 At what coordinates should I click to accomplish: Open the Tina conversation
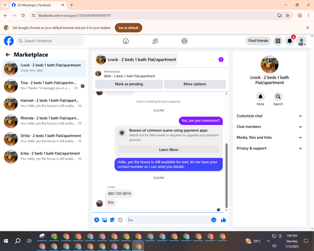pos(44,86)
